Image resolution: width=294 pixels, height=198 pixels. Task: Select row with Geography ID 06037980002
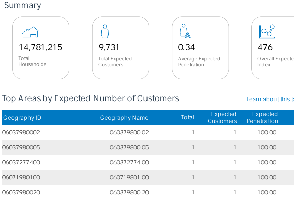pyautogui.click(x=21, y=132)
